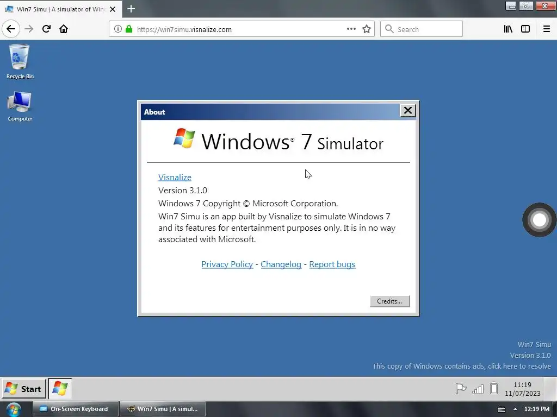Click the browser forward arrow
The height and width of the screenshot is (417, 557).
pyautogui.click(x=29, y=29)
